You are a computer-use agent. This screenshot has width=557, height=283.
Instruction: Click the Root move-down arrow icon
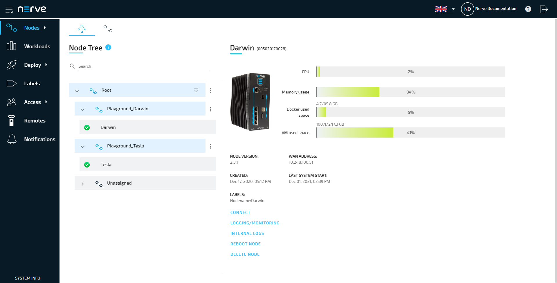tap(196, 90)
